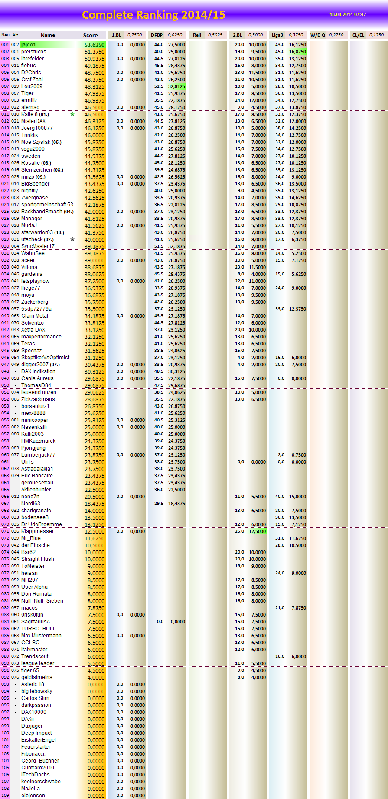Click the CL/EL column header
The height and width of the screenshot is (799, 388).
tap(358, 35)
